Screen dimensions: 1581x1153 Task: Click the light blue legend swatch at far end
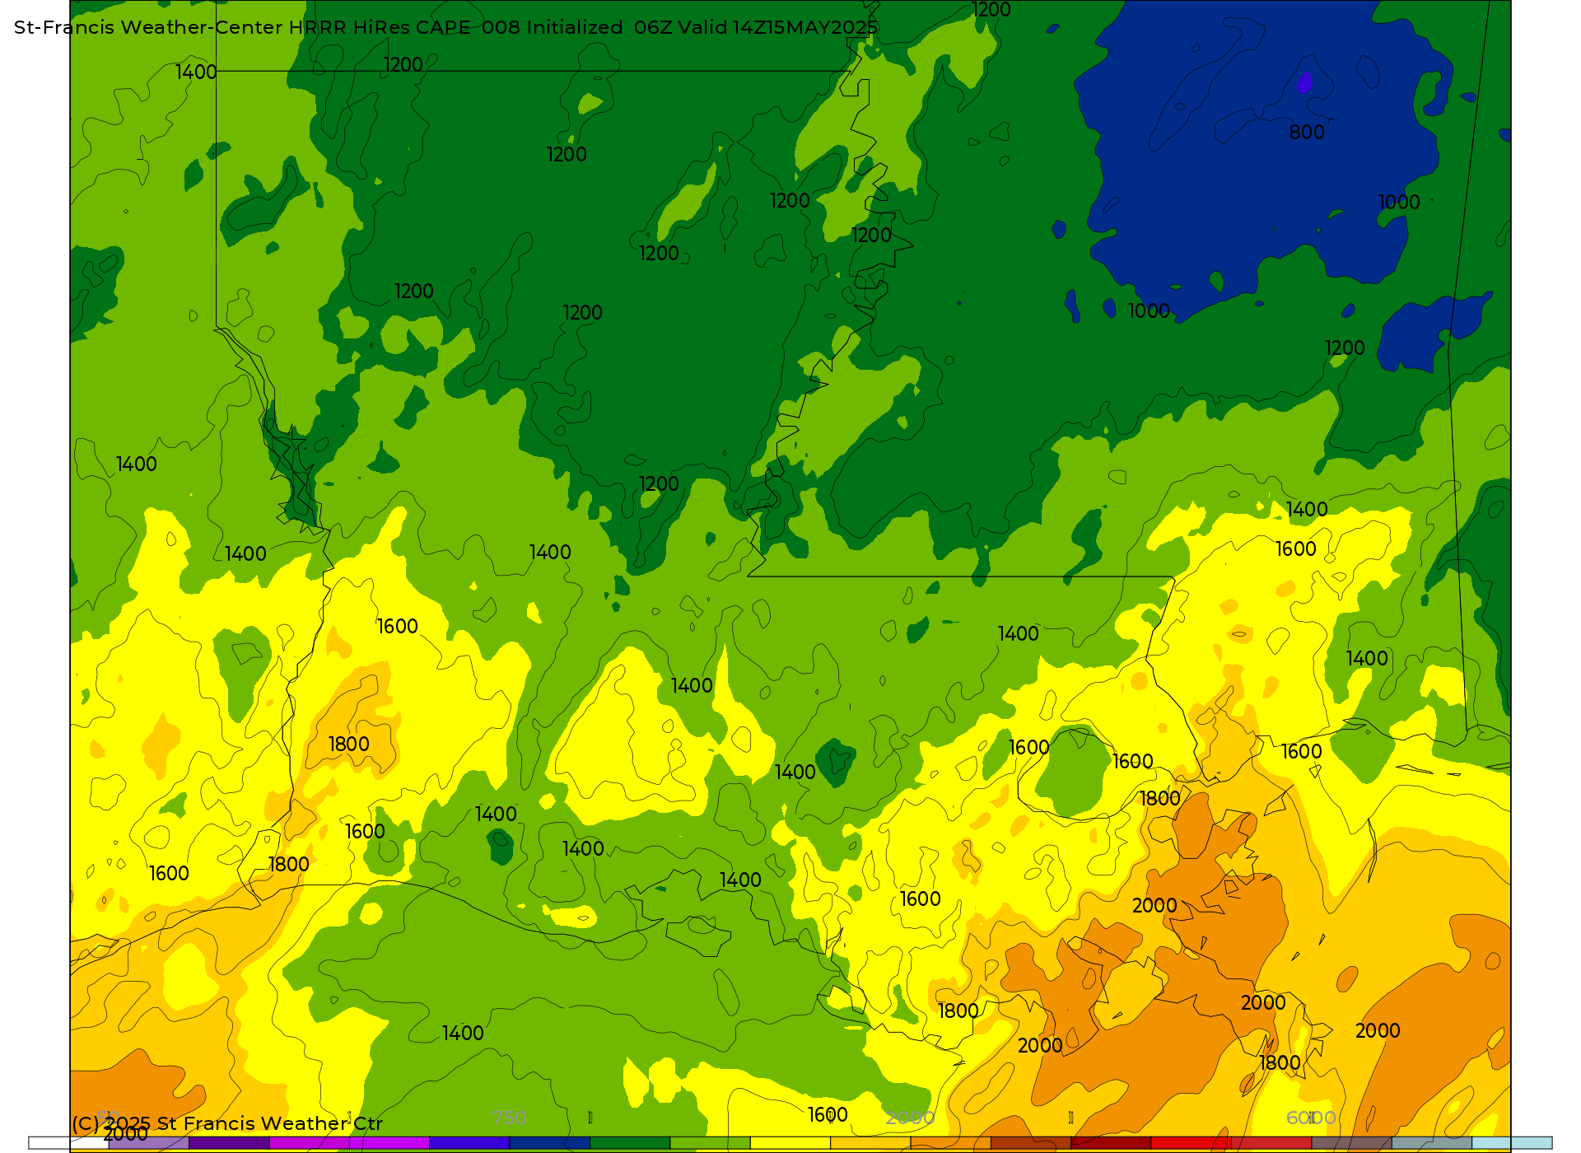[1512, 1143]
